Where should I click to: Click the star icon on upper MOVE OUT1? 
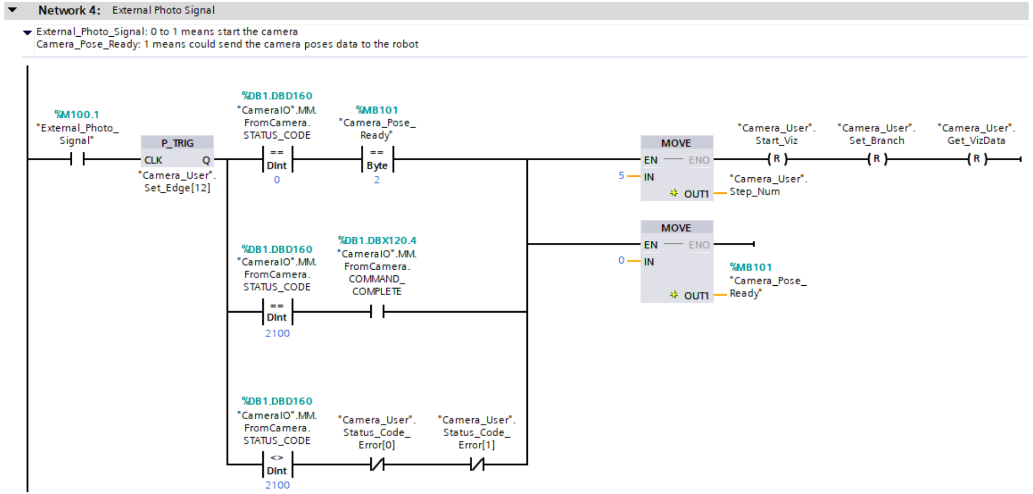[674, 193]
